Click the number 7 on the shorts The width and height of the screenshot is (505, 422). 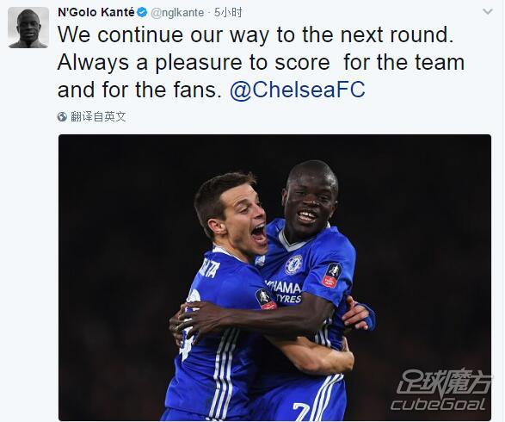coord(301,412)
